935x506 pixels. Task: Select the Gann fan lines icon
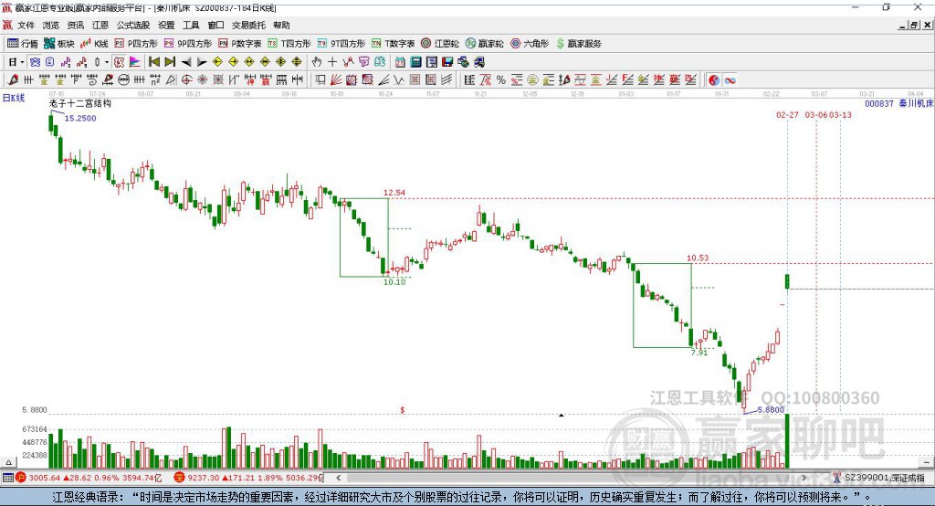point(336,80)
